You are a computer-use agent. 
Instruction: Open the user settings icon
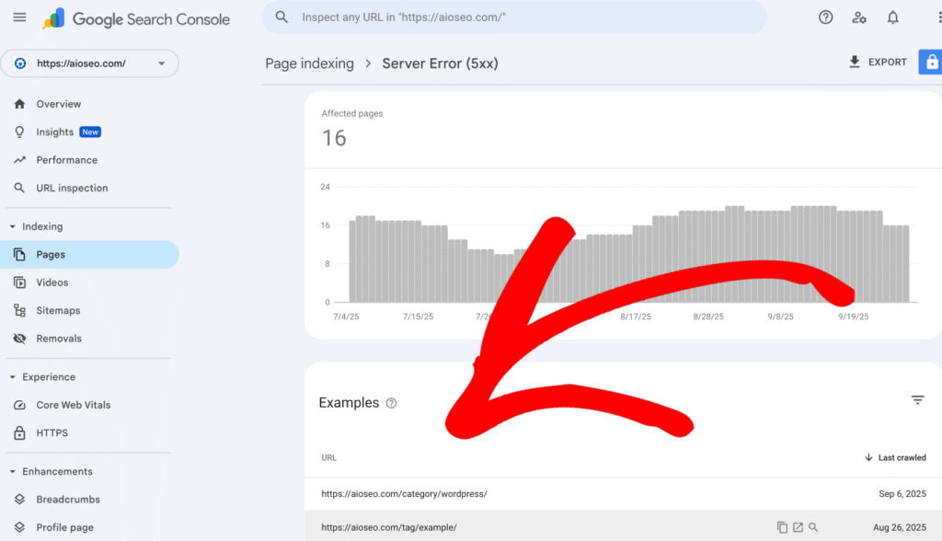tap(859, 17)
